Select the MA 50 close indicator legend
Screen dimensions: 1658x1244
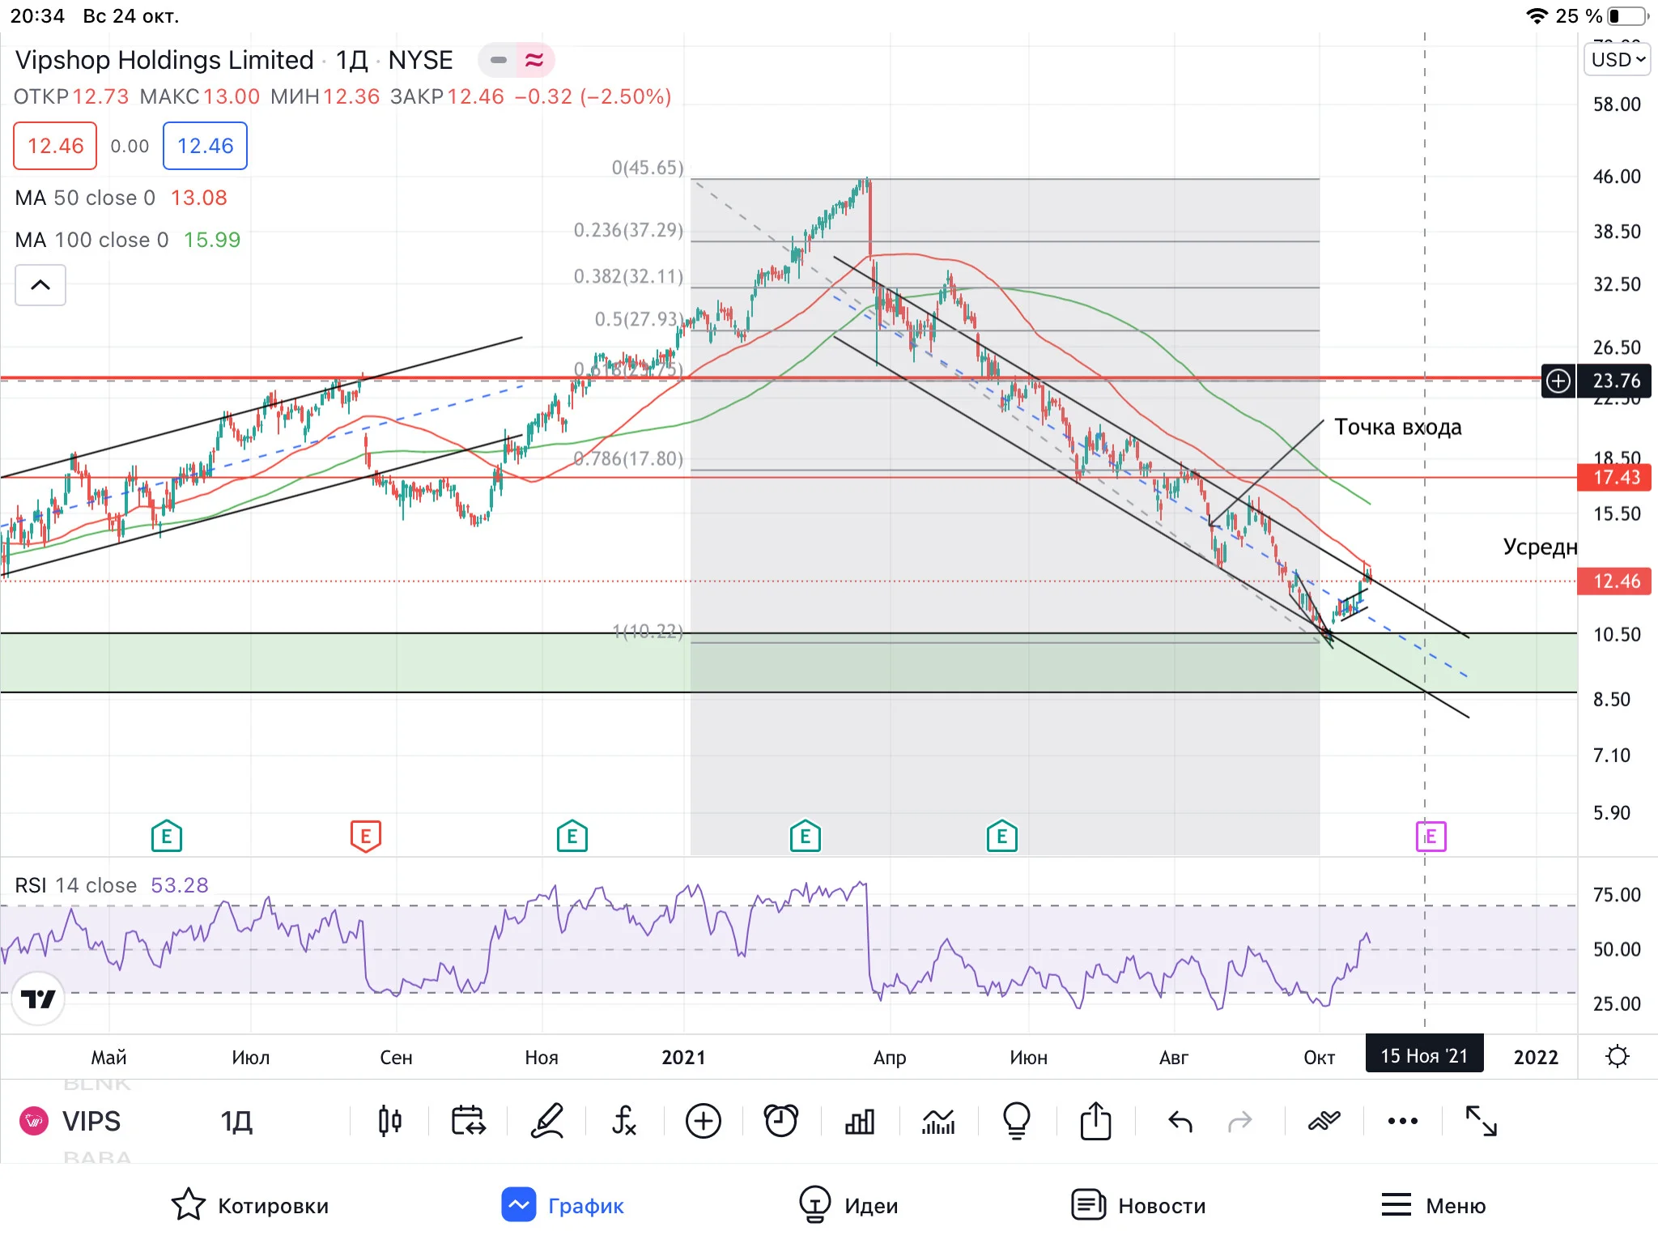[121, 198]
